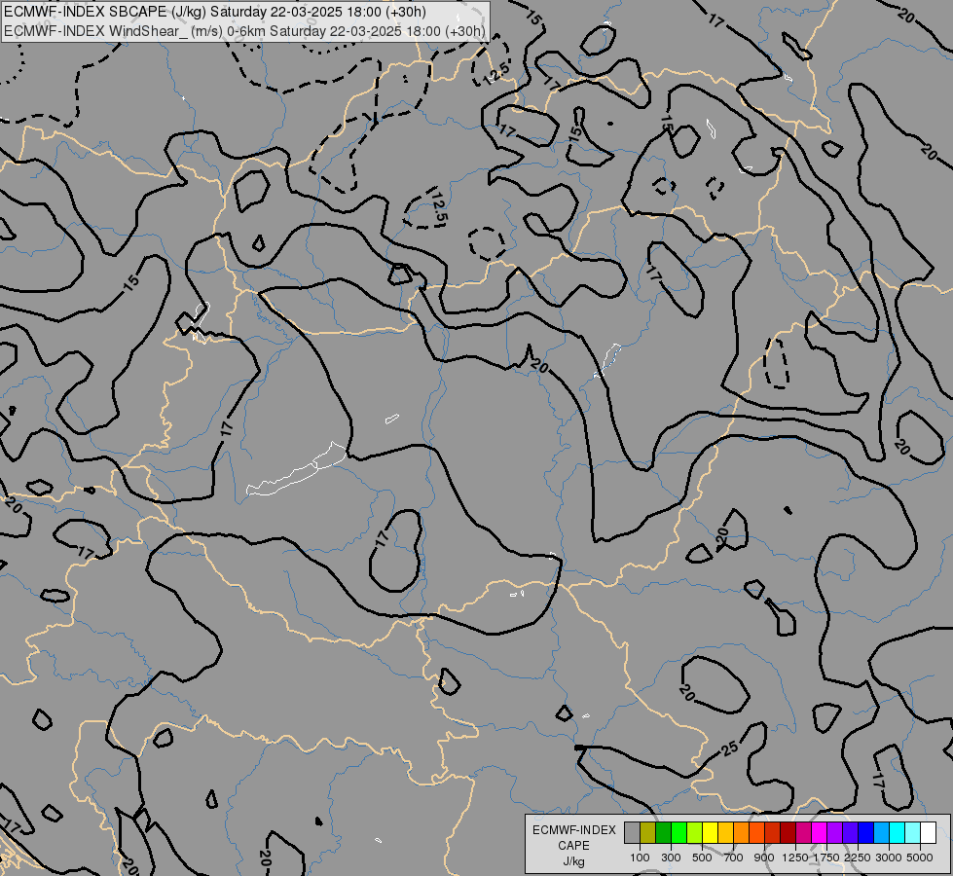
Task: Pick the magenta legend swatch
Action: coord(820,833)
